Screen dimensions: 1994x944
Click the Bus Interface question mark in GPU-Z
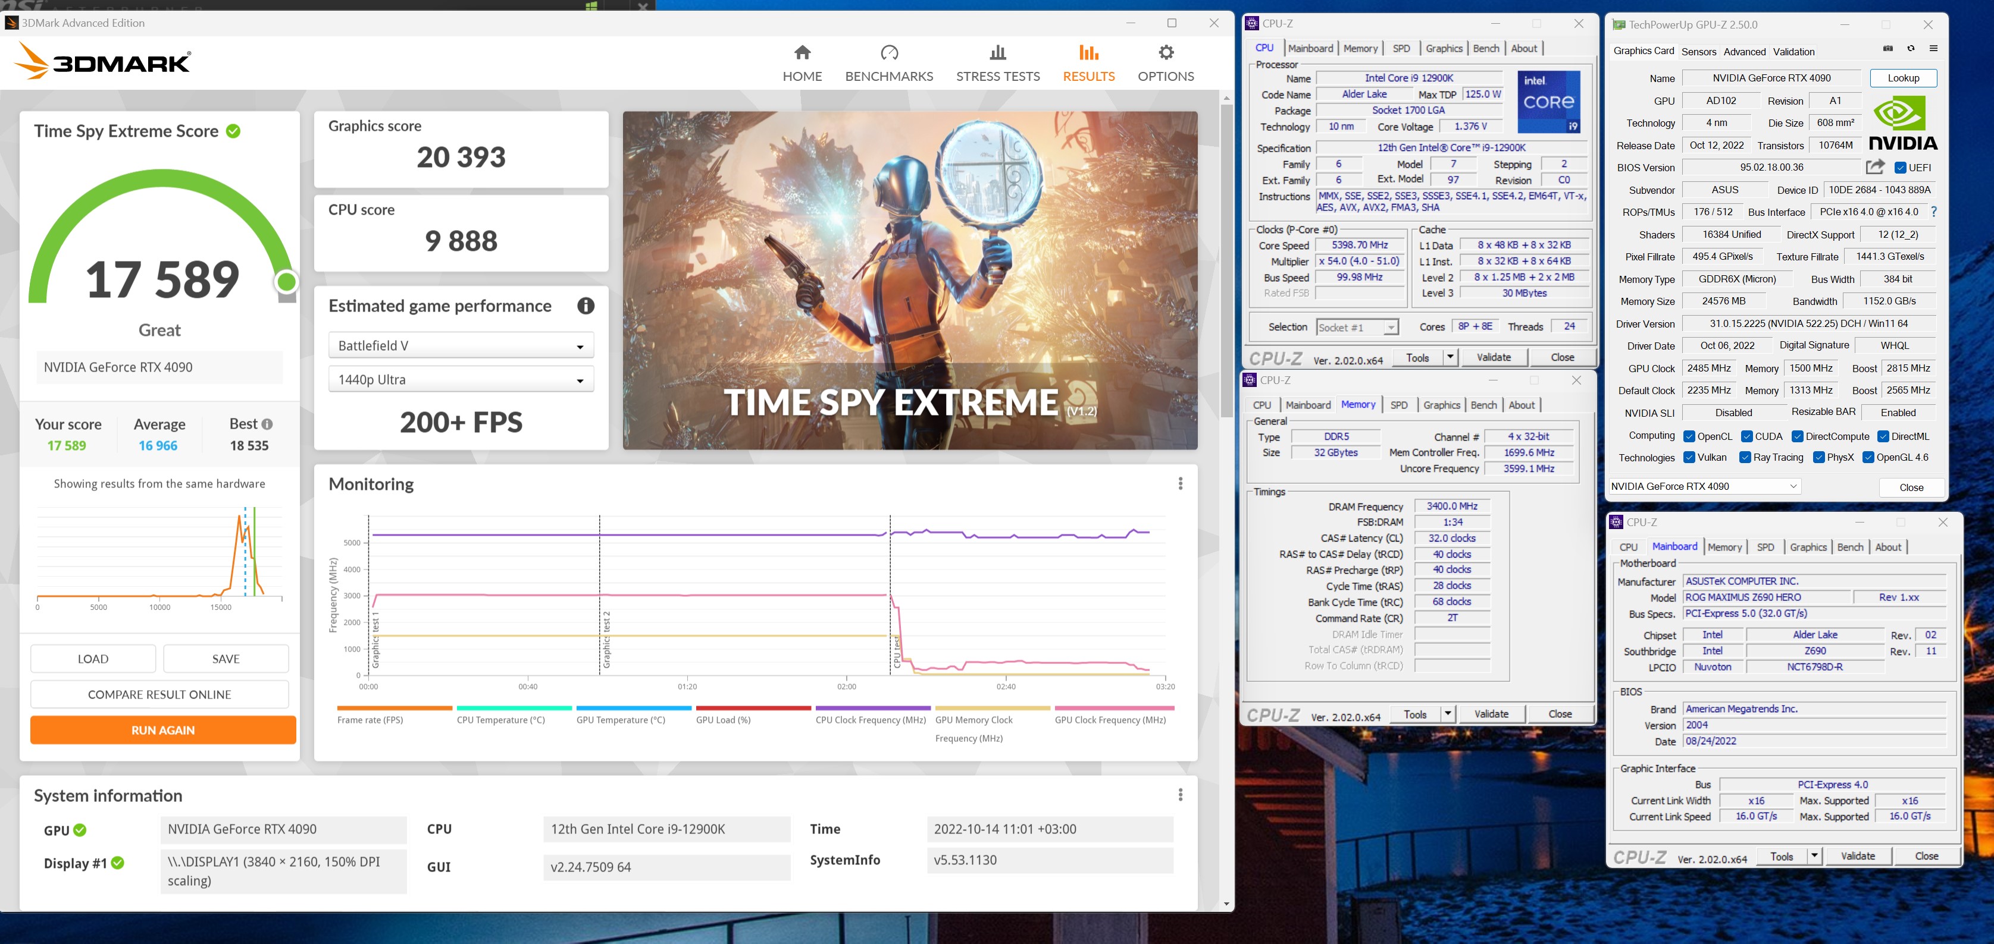pos(1934,212)
